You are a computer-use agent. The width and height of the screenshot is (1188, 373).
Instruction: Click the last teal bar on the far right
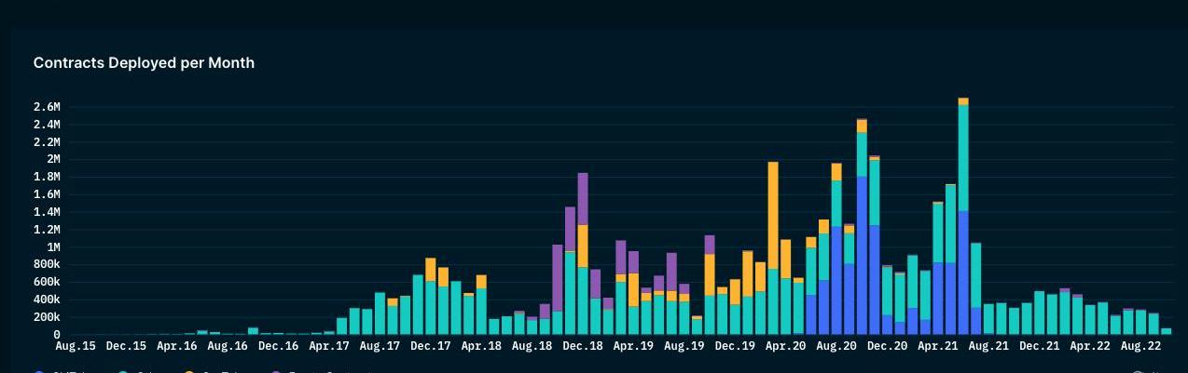click(x=1166, y=331)
